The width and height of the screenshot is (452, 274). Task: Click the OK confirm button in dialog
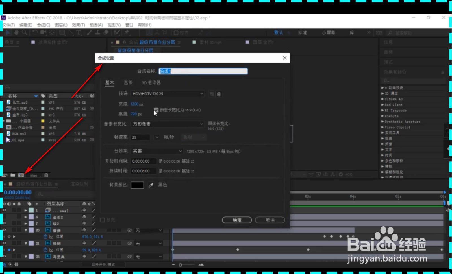pos(237,220)
